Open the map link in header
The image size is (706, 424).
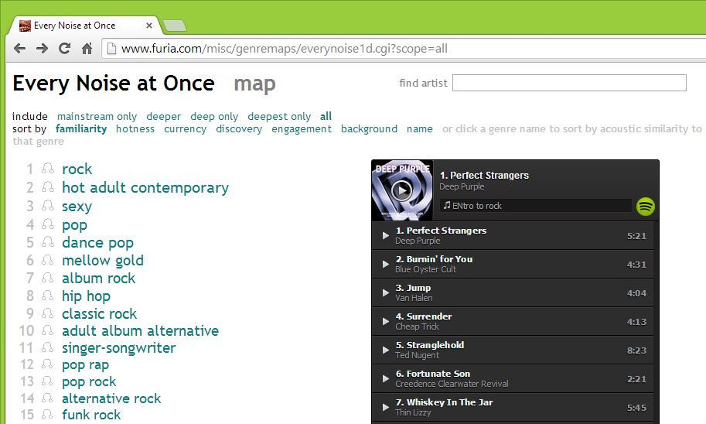(x=254, y=84)
